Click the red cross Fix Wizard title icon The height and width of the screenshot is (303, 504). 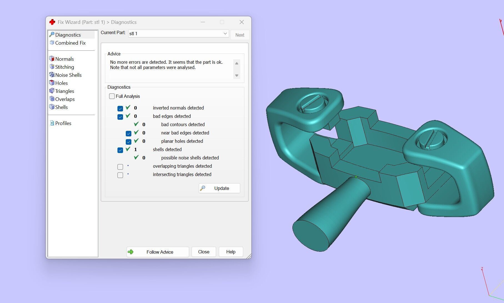coord(52,22)
